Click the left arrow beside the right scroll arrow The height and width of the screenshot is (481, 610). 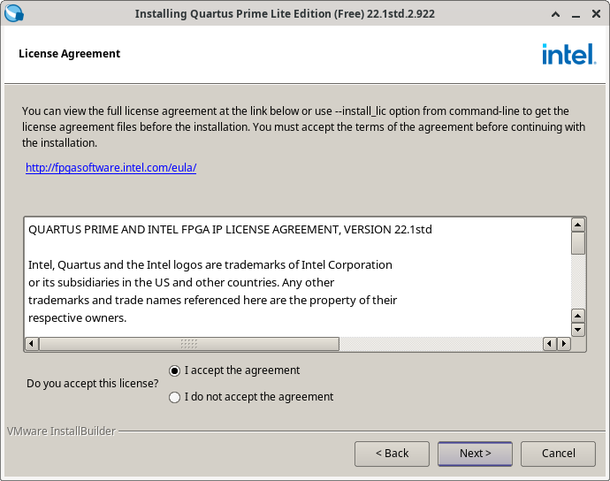[549, 344]
